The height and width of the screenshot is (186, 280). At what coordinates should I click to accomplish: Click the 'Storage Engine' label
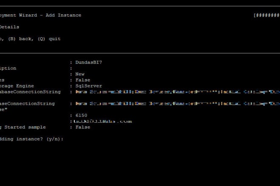pyautogui.click(x=17, y=86)
